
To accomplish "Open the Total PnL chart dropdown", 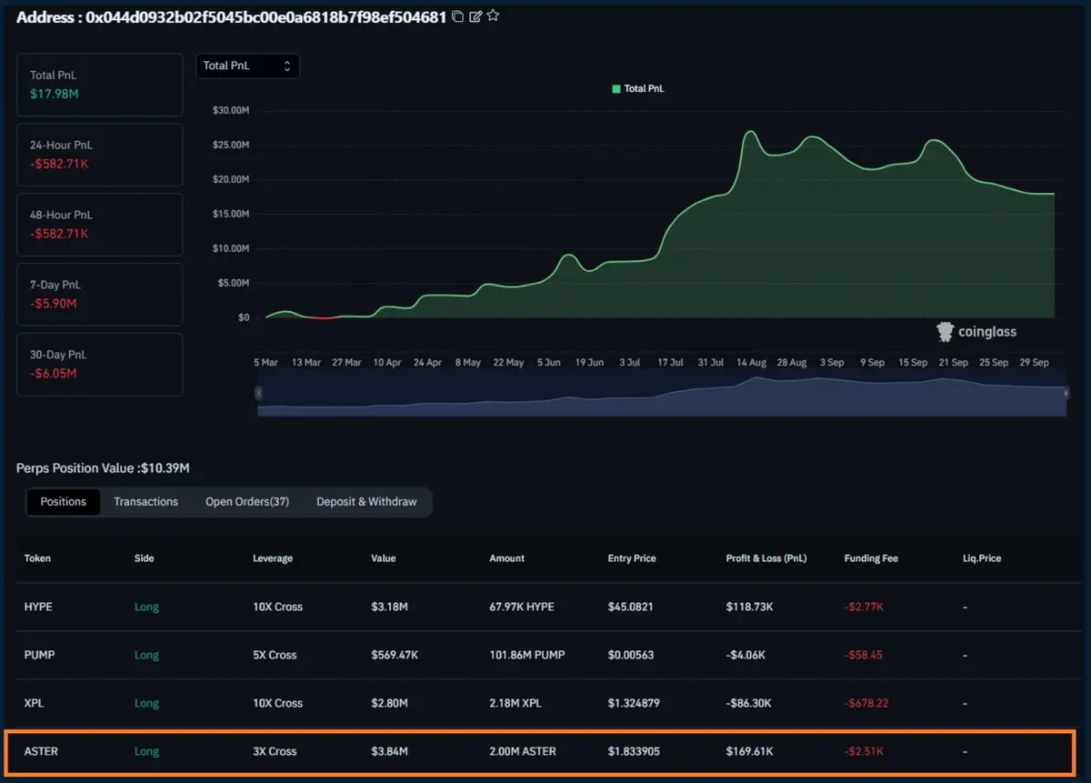I will click(247, 65).
